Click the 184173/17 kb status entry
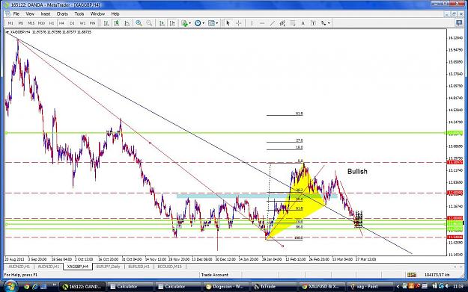Image resolution: width=468 pixels, height=292 pixels. point(437,275)
